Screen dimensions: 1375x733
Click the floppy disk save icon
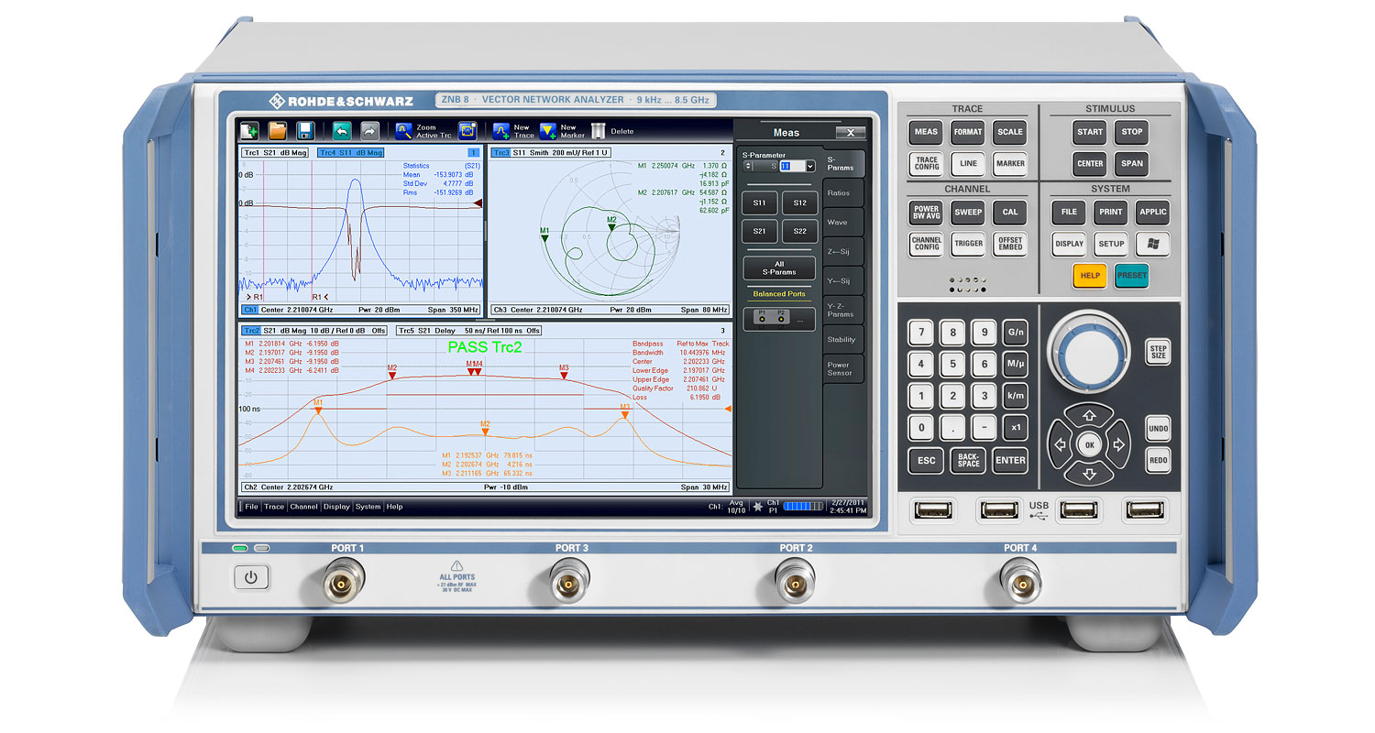coord(305,131)
